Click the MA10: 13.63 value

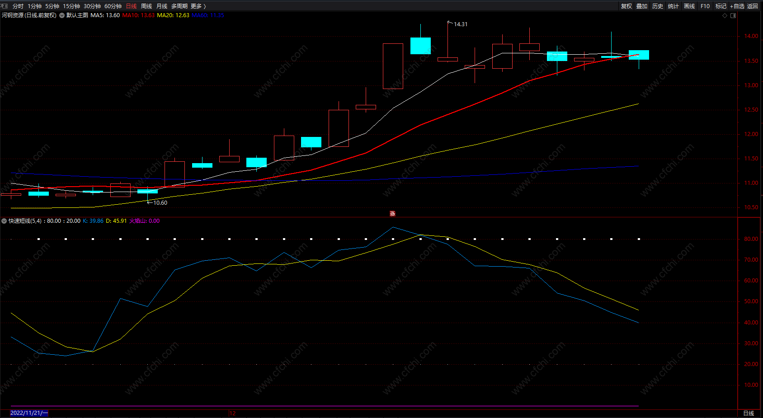(x=138, y=15)
